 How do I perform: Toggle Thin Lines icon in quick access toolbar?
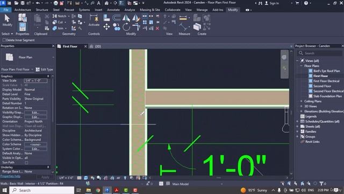tap(121, 3)
